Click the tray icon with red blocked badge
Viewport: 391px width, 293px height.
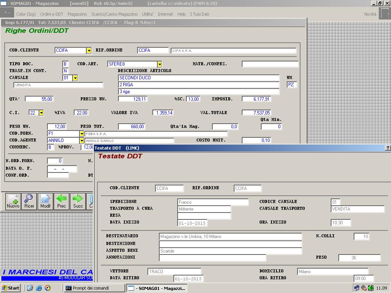pos(364,288)
